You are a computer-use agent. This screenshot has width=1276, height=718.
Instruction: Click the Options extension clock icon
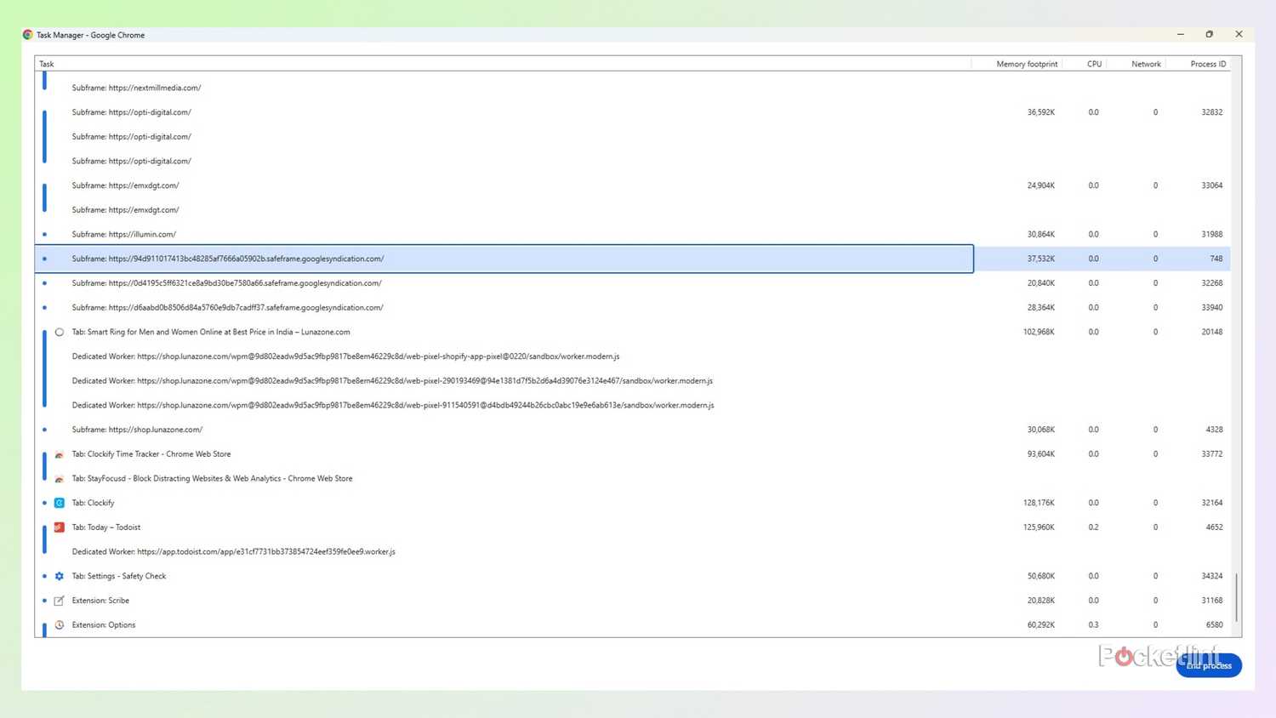pos(60,625)
